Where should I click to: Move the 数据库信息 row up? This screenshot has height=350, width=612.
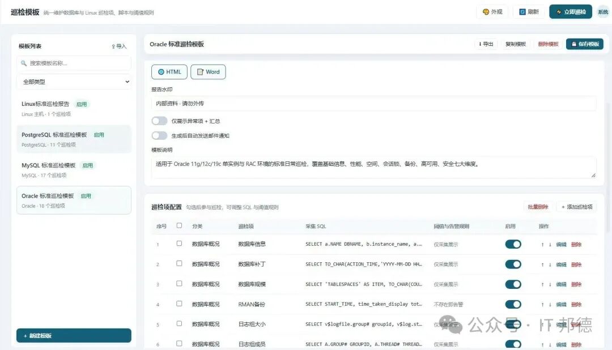click(542, 245)
